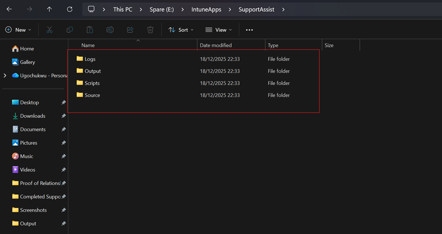Open Proof of Relationship pinned folder

(36, 183)
